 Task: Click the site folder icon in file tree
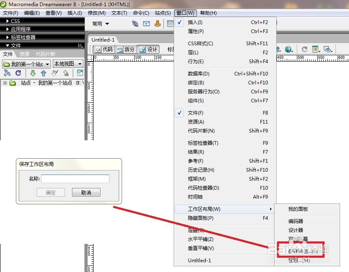(13, 83)
